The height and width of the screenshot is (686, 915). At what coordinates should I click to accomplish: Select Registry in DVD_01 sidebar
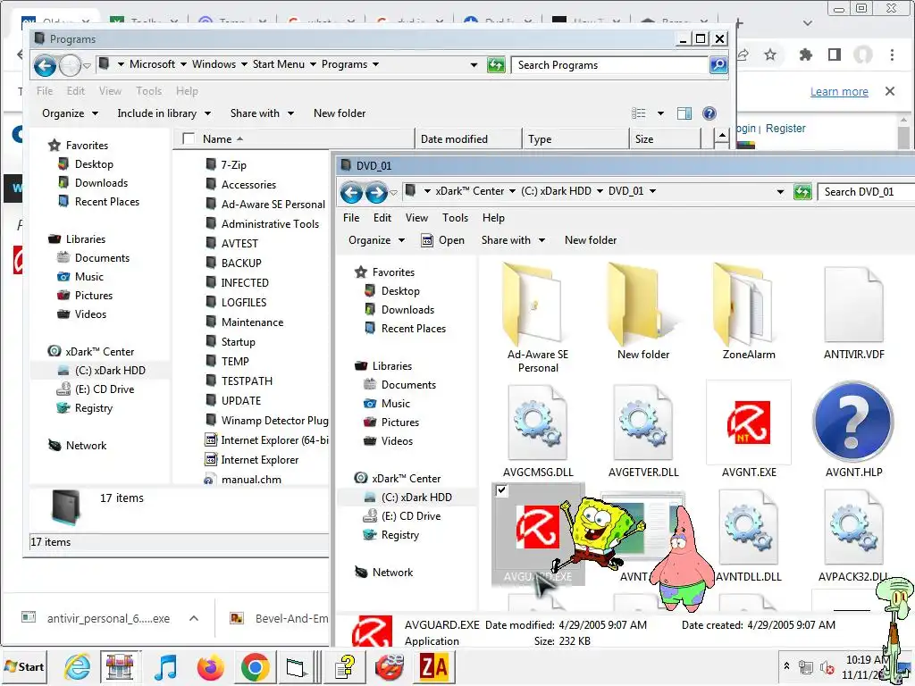coord(399,535)
